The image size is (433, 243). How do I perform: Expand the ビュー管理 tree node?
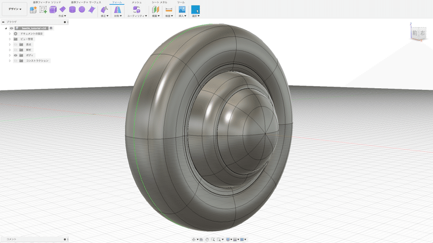(10, 39)
